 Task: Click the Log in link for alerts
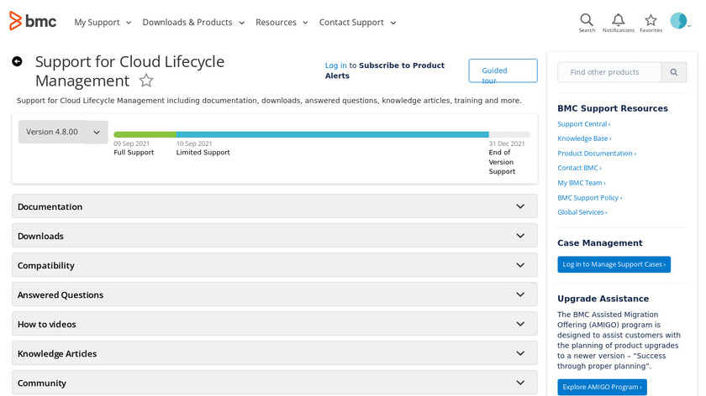click(336, 65)
